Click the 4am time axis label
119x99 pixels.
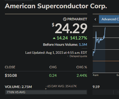(96, 75)
